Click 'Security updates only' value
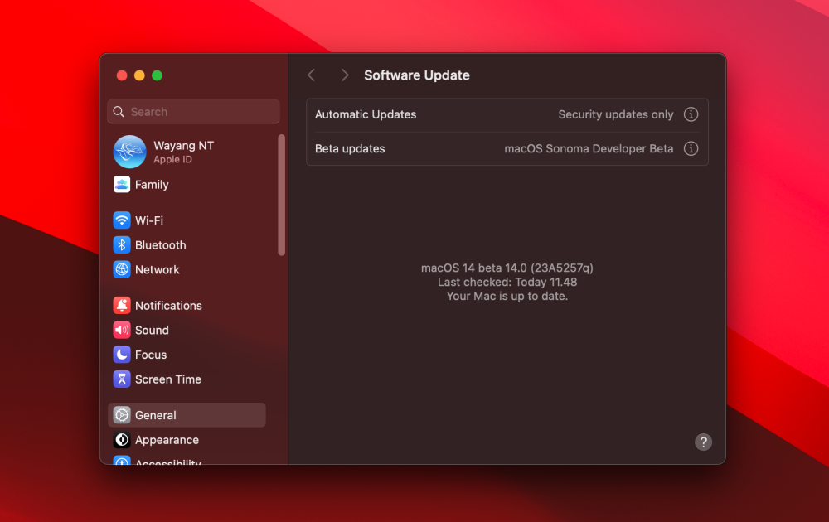 [x=616, y=114]
